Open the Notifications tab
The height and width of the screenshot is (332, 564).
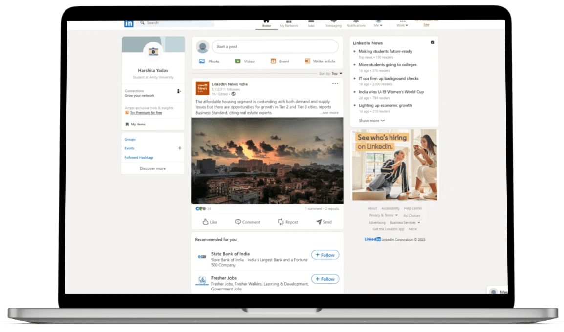(x=356, y=24)
